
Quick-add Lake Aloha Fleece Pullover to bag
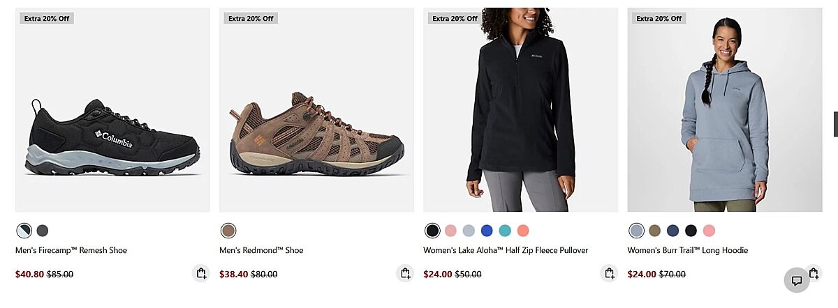pyautogui.click(x=609, y=273)
